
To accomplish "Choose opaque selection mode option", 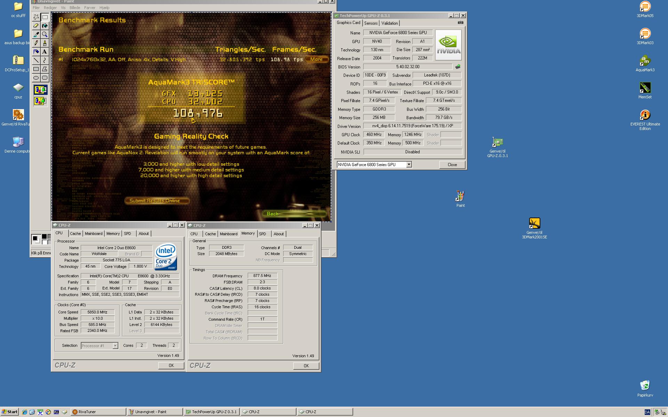I will coord(41,90).
